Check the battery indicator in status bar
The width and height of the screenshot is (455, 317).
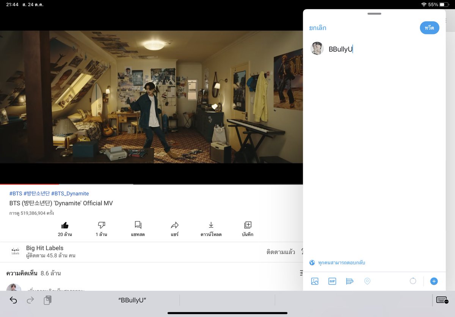coord(445,5)
